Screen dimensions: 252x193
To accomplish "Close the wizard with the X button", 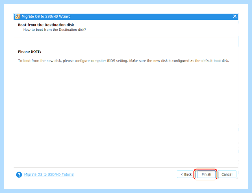I will click(235, 16).
